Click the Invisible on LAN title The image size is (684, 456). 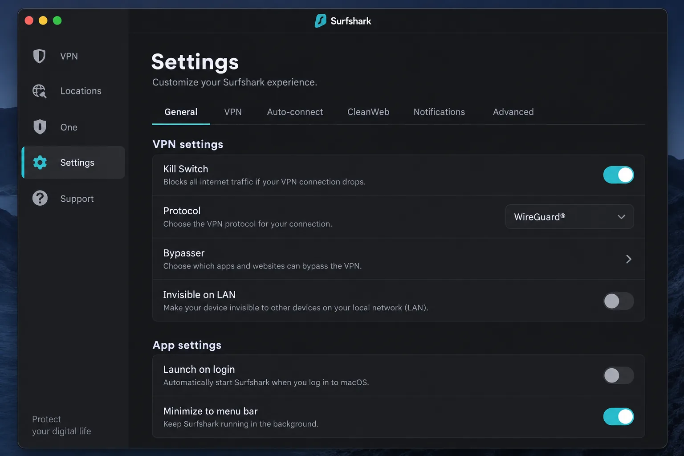199,295
